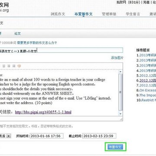The height and width of the screenshot is (156, 156).
Task: Click the align right icon in editor toolbar
Action: pos(9,66)
